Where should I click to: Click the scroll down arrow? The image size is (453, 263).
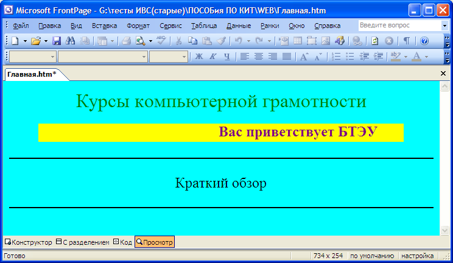point(444,230)
